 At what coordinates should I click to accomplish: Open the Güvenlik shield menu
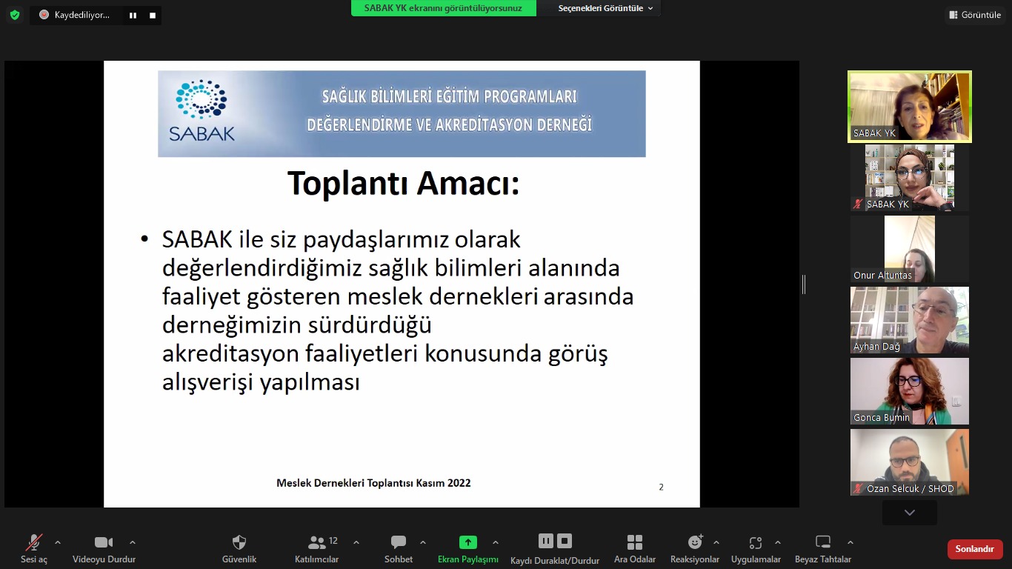tap(239, 549)
